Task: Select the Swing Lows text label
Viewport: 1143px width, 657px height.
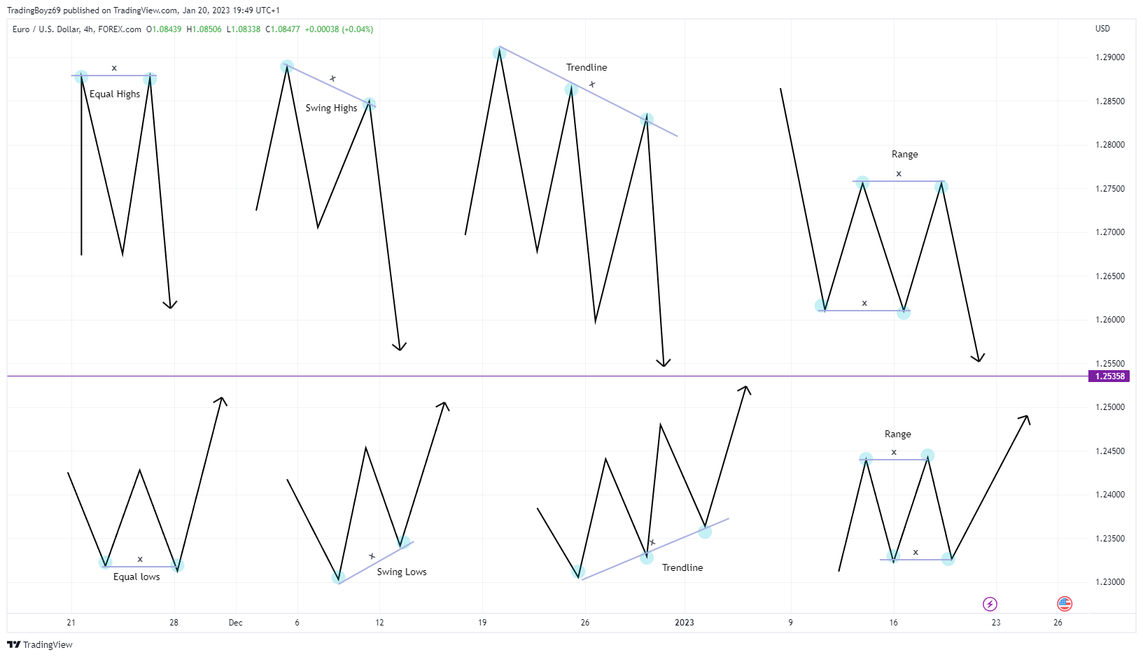Action: click(x=402, y=572)
